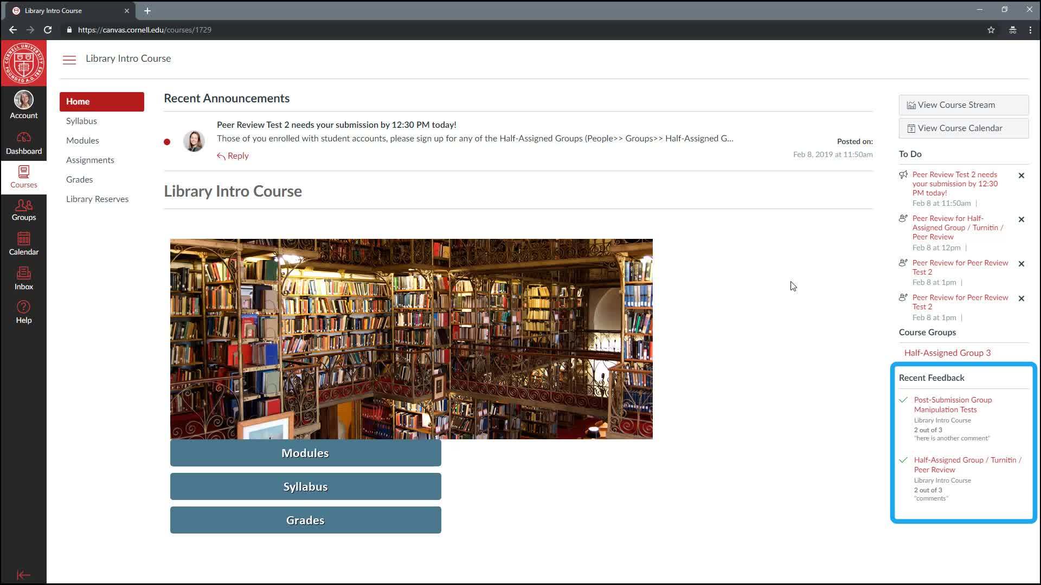Image resolution: width=1041 pixels, height=585 pixels.
Task: Open the Half-Assigned Group 3 link
Action: pos(947,353)
